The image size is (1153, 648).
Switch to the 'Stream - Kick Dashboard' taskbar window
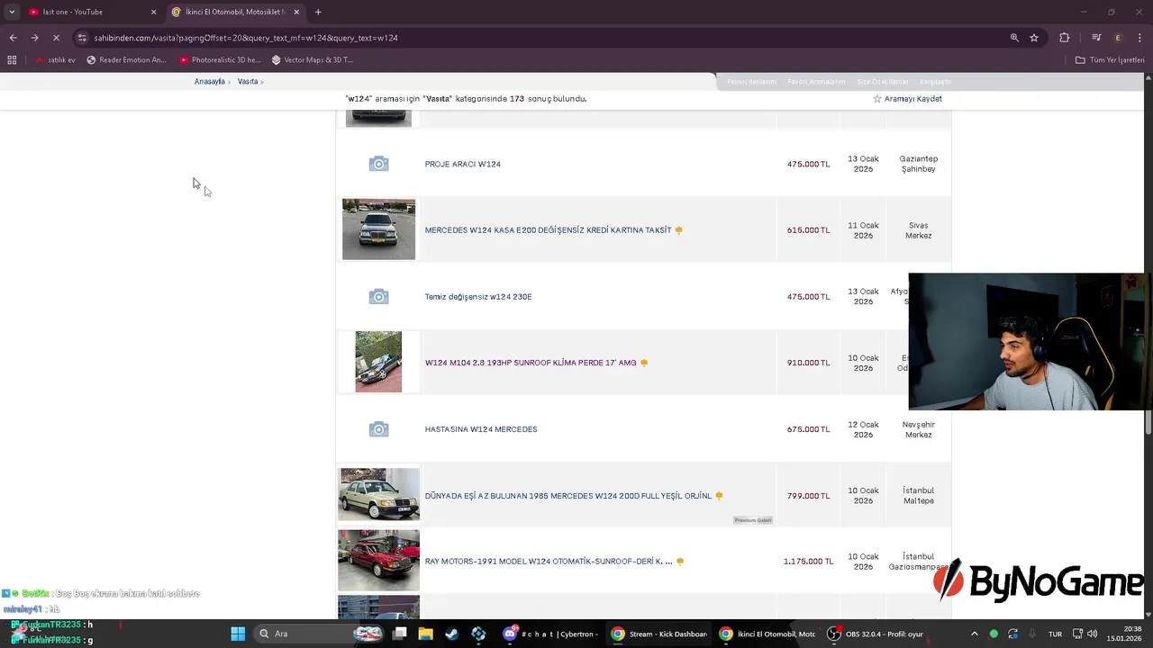(x=659, y=634)
